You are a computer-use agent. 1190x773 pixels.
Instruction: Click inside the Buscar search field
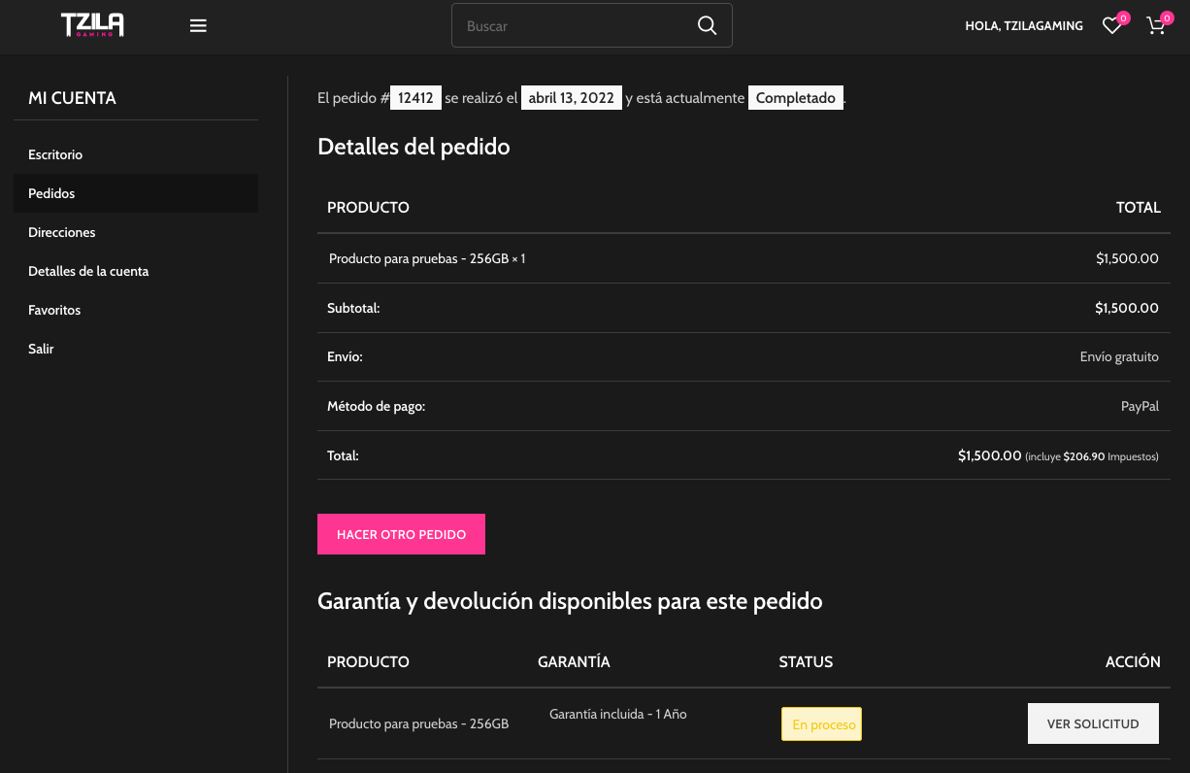pyautogui.click(x=573, y=26)
